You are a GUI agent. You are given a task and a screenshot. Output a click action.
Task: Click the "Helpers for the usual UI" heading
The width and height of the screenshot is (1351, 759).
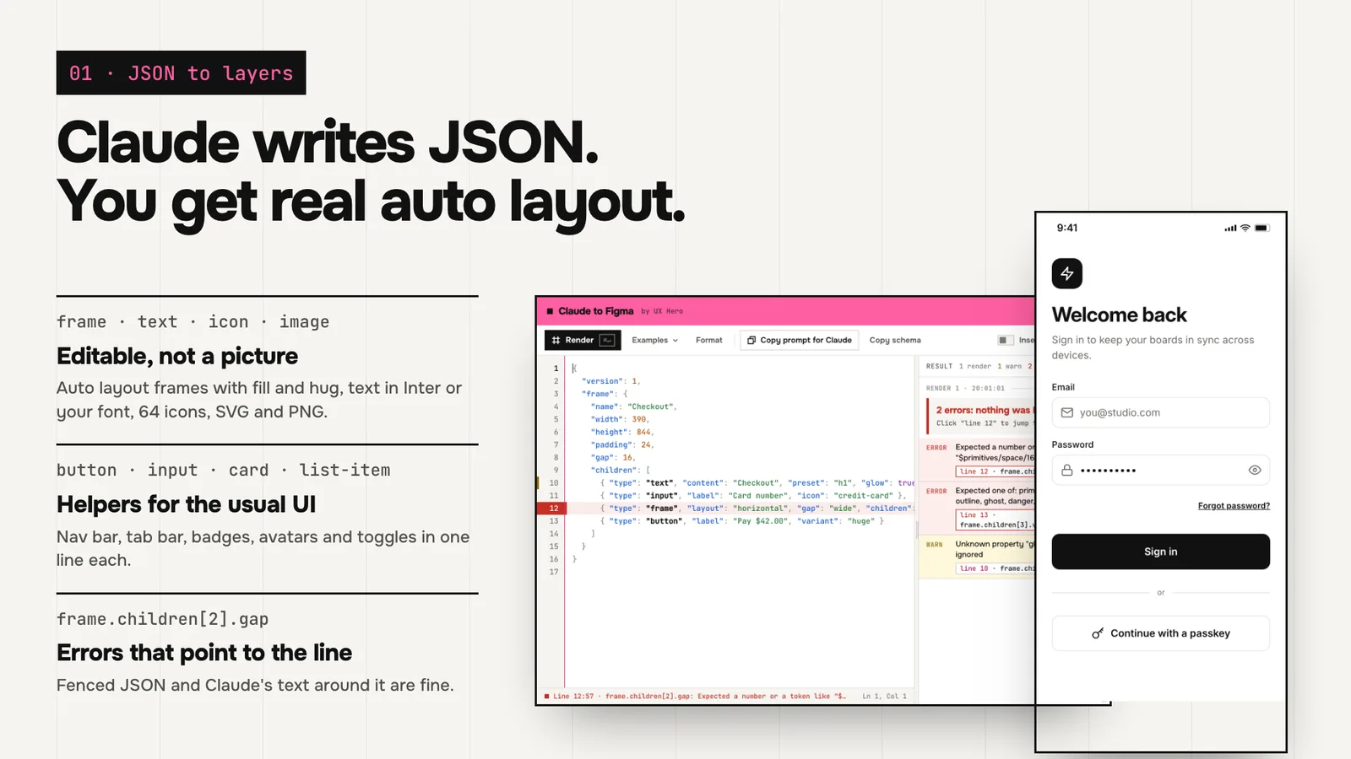[x=186, y=504]
